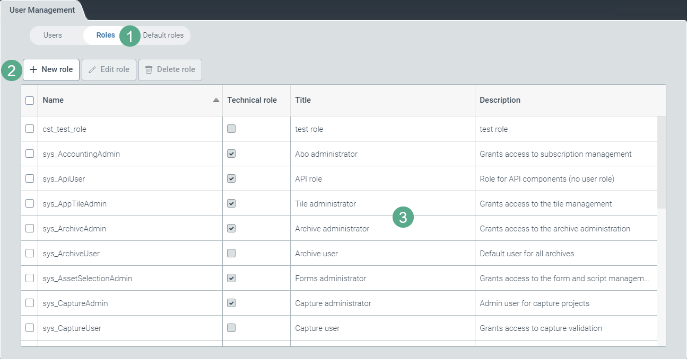Viewport: 687px width, 359px height.
Task: Tick the select-all checkbox in table header
Action: (30, 101)
